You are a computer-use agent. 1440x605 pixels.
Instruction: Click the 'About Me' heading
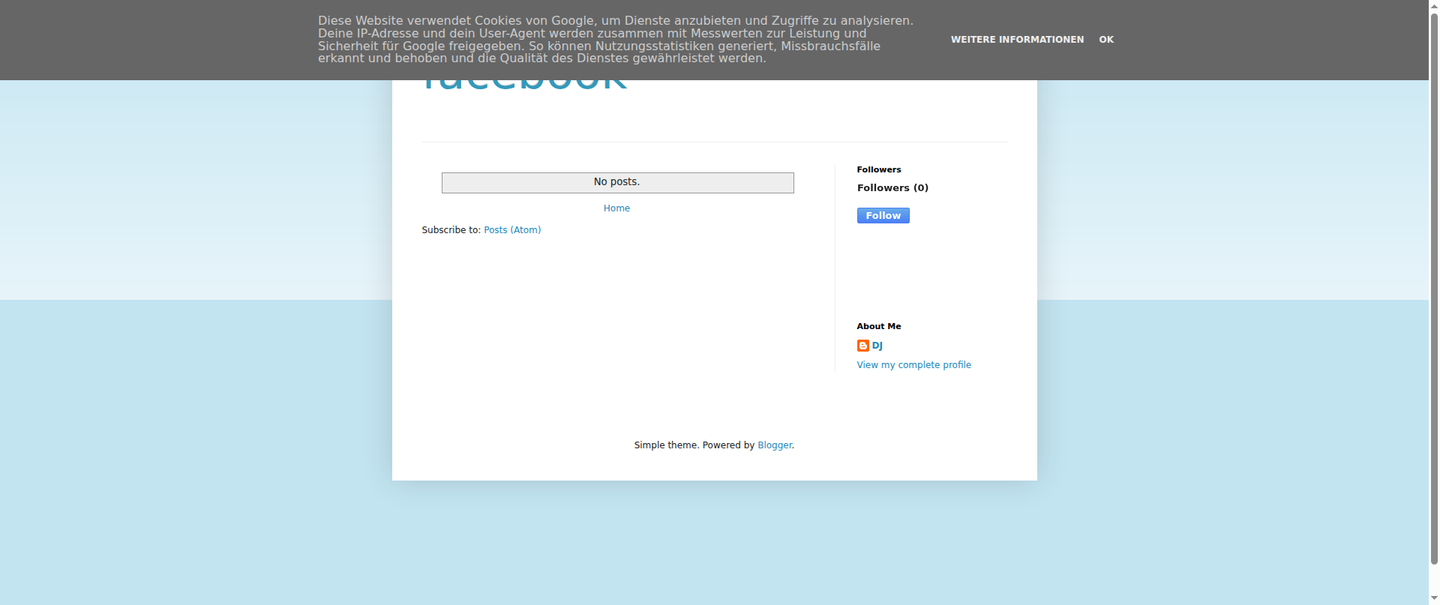[x=879, y=326]
